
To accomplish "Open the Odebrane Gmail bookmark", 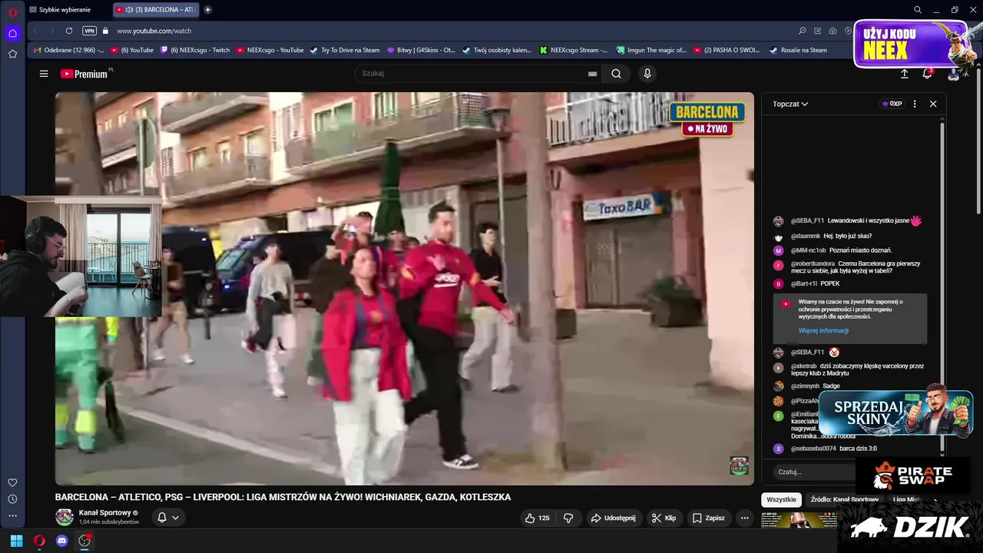I will tap(68, 50).
